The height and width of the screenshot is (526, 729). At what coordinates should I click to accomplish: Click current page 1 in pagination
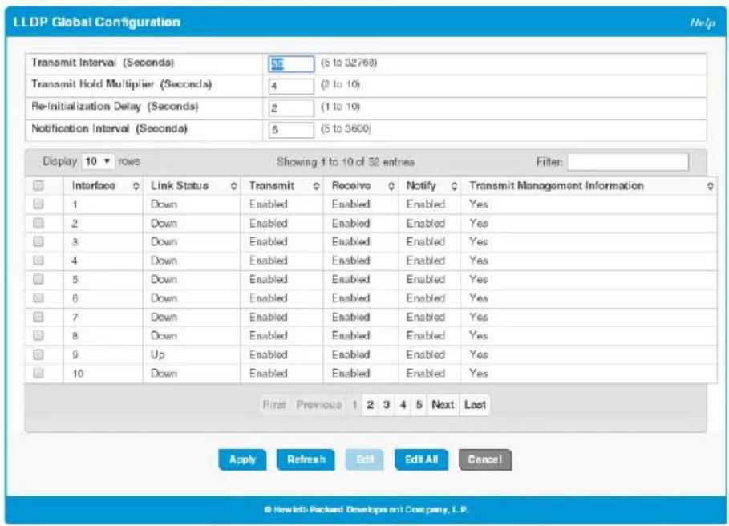pyautogui.click(x=354, y=405)
